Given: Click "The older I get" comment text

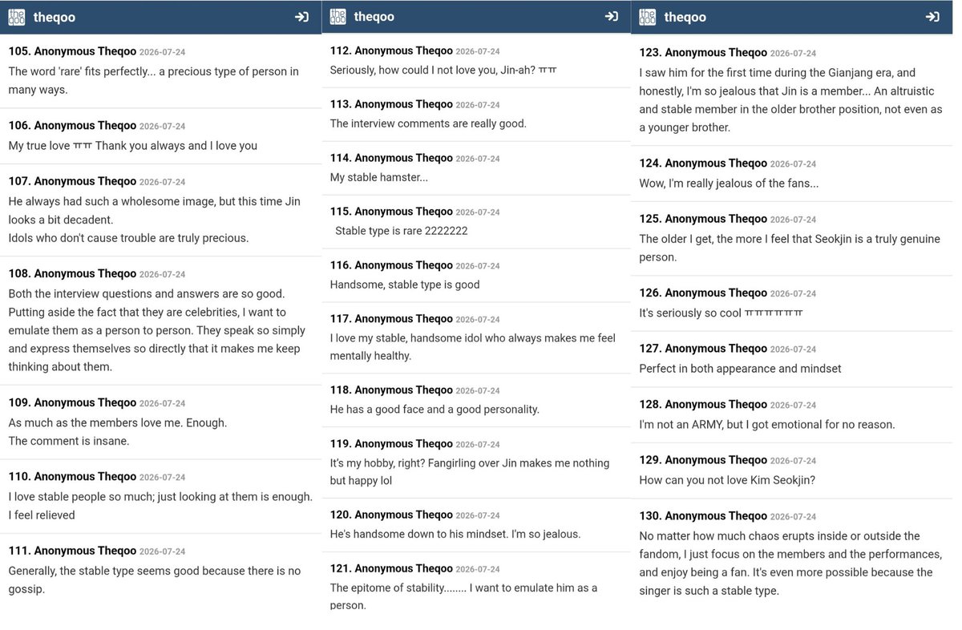Looking at the screenshot, I should point(790,248).
